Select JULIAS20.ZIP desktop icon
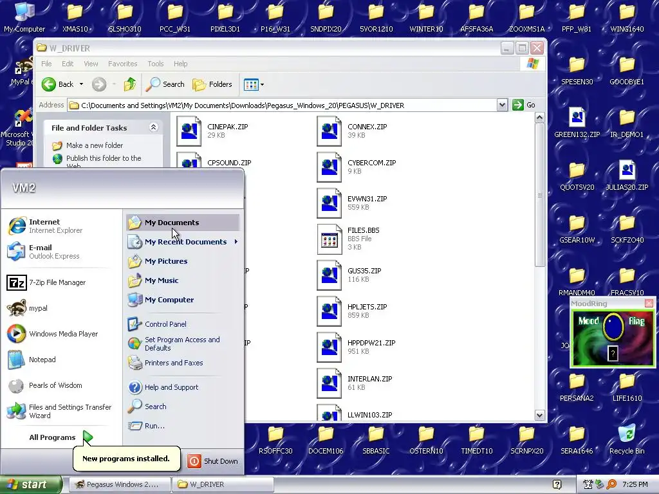 click(627, 175)
